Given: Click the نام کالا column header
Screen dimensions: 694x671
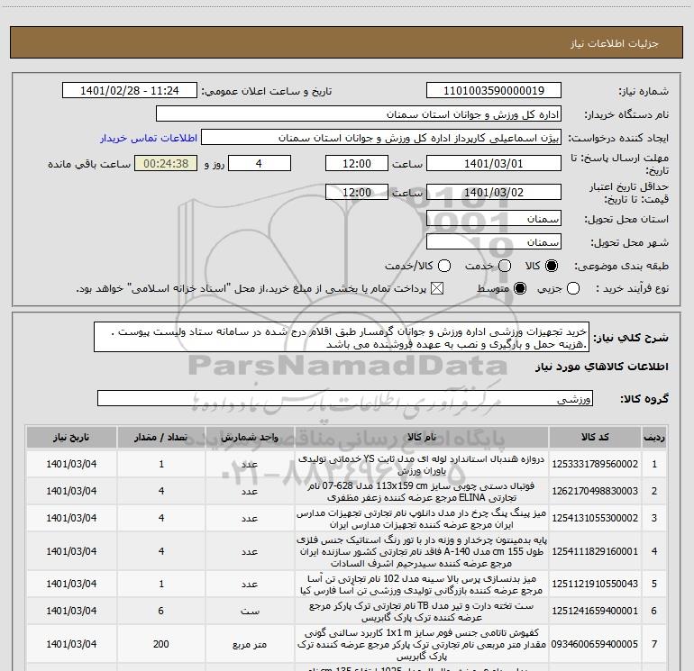Looking at the screenshot, I should pos(422,437).
